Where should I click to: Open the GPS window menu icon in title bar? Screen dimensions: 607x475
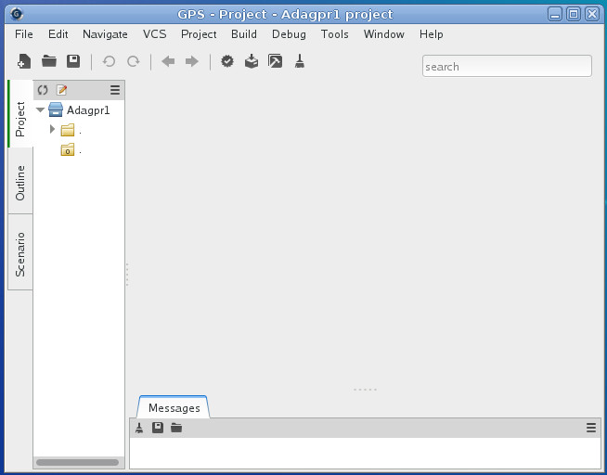tap(17, 14)
